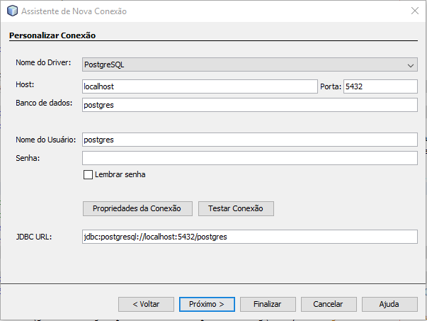Screen dimensions: 427x321
Task: Expand driver list via the chevron arrow
Action: [411, 65]
